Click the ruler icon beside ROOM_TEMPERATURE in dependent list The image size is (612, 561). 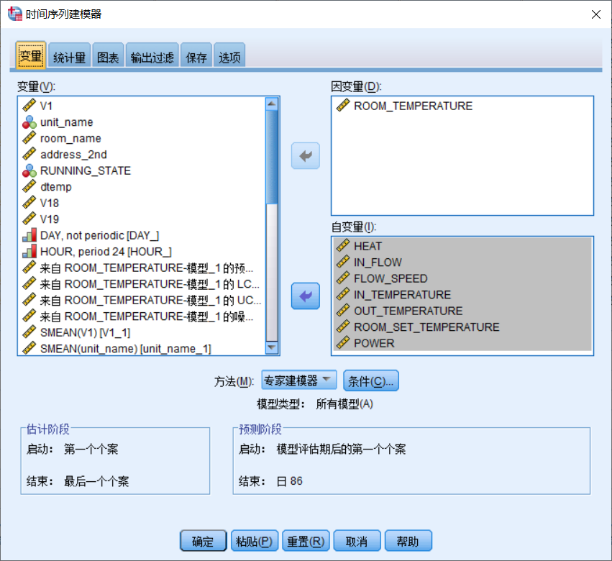click(343, 106)
